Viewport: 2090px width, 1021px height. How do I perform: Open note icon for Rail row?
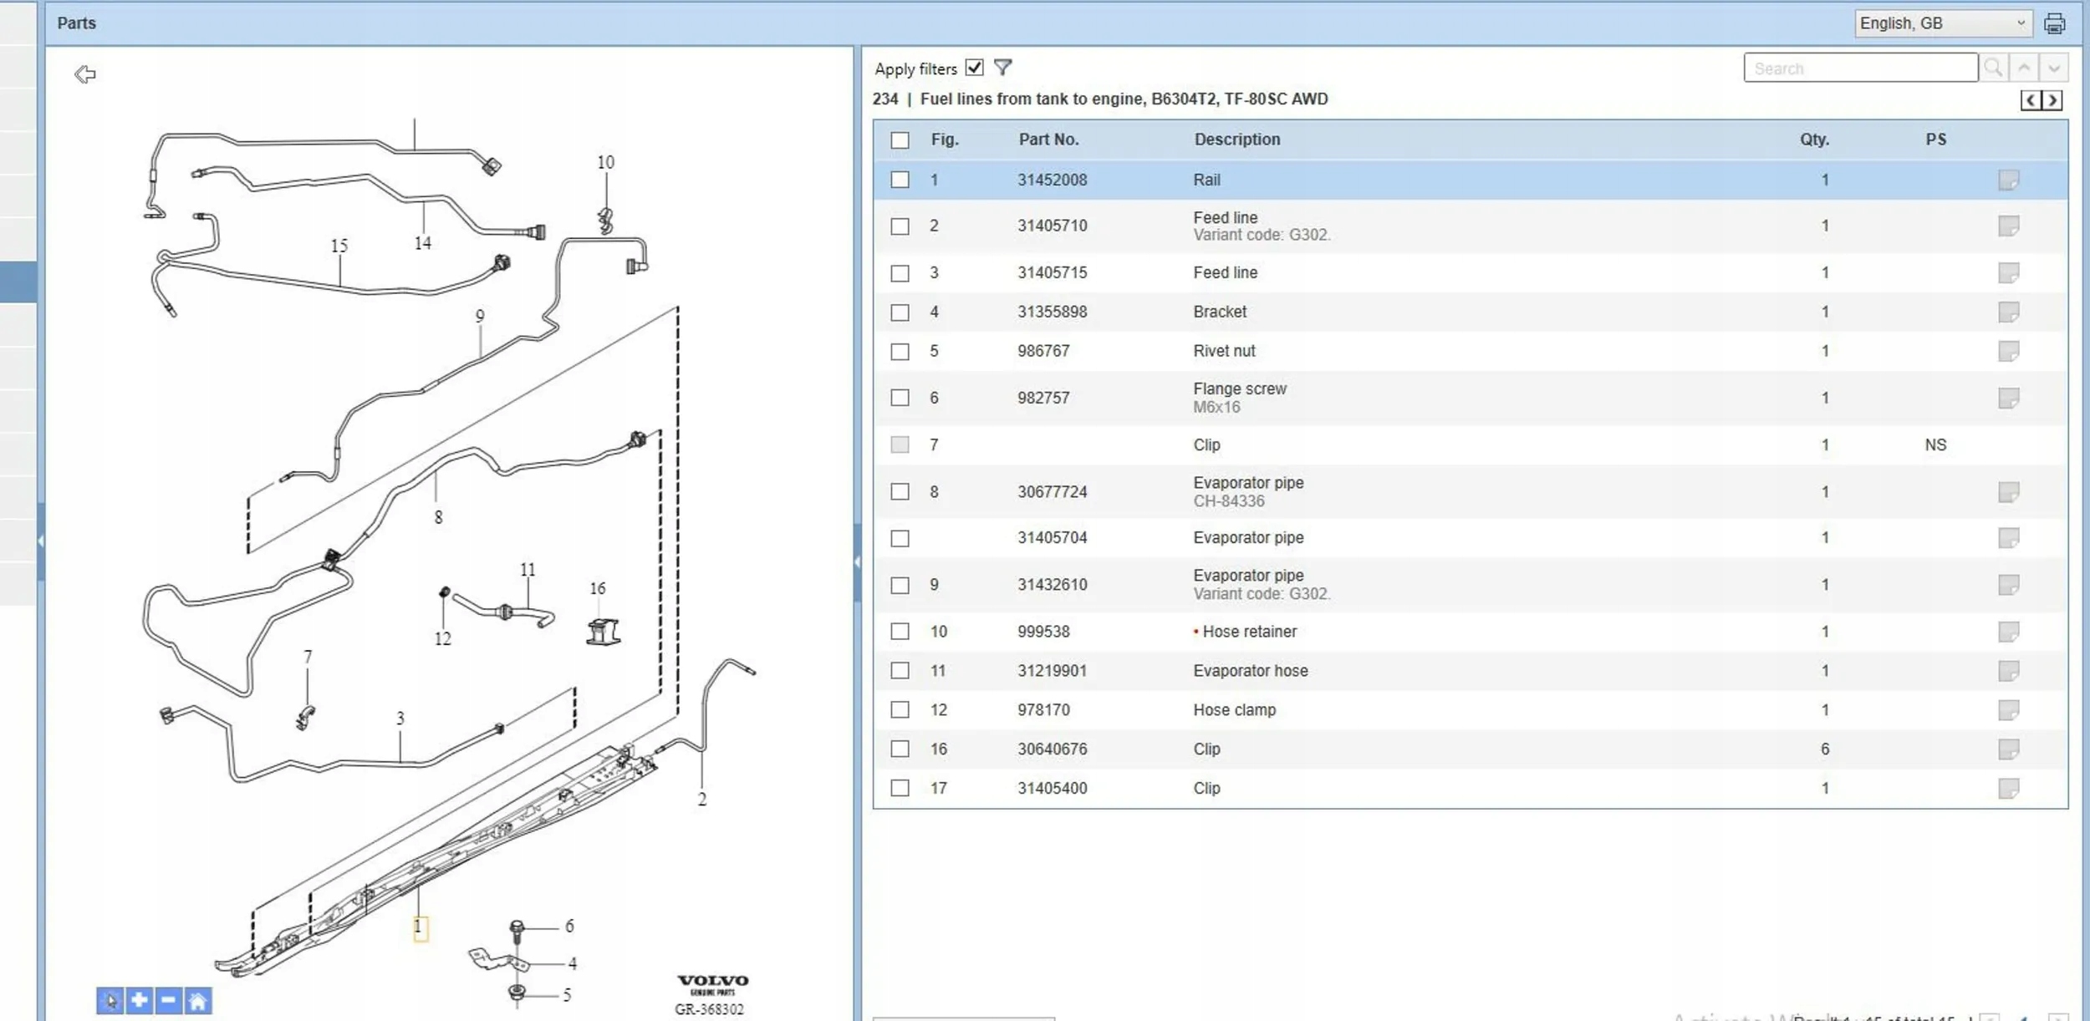pos(2008,180)
